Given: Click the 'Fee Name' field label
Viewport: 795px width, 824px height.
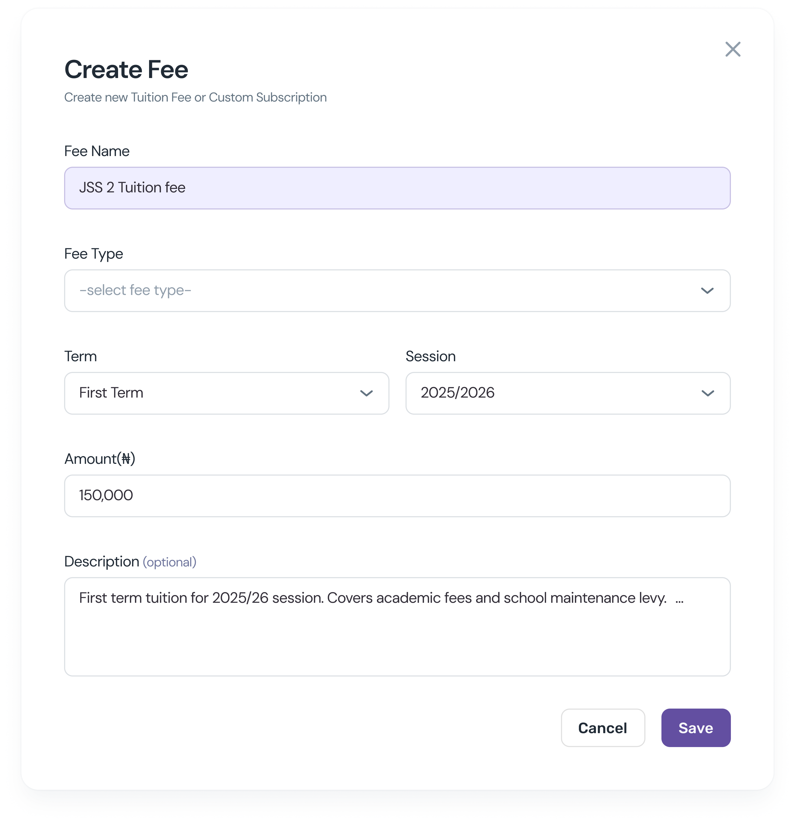Looking at the screenshot, I should tap(97, 151).
